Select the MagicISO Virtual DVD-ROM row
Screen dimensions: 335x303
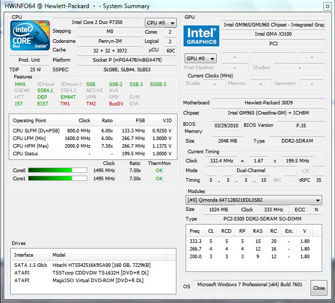click(x=93, y=281)
